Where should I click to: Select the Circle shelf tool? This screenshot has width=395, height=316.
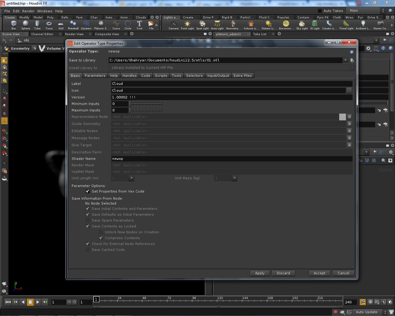[x=128, y=25]
